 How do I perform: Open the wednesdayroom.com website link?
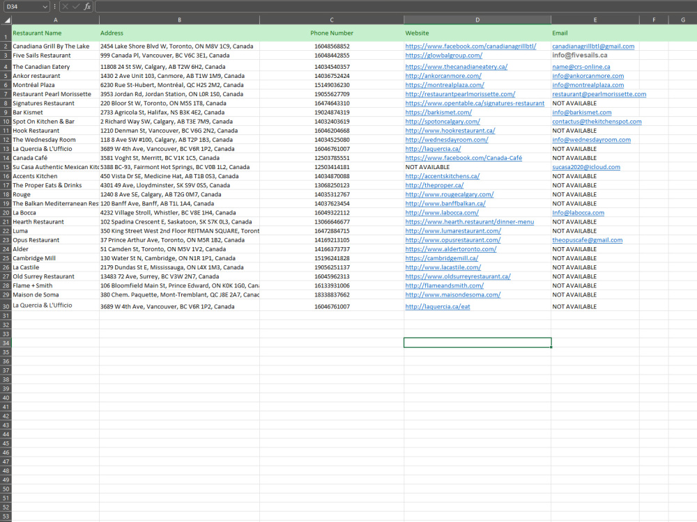click(x=446, y=140)
